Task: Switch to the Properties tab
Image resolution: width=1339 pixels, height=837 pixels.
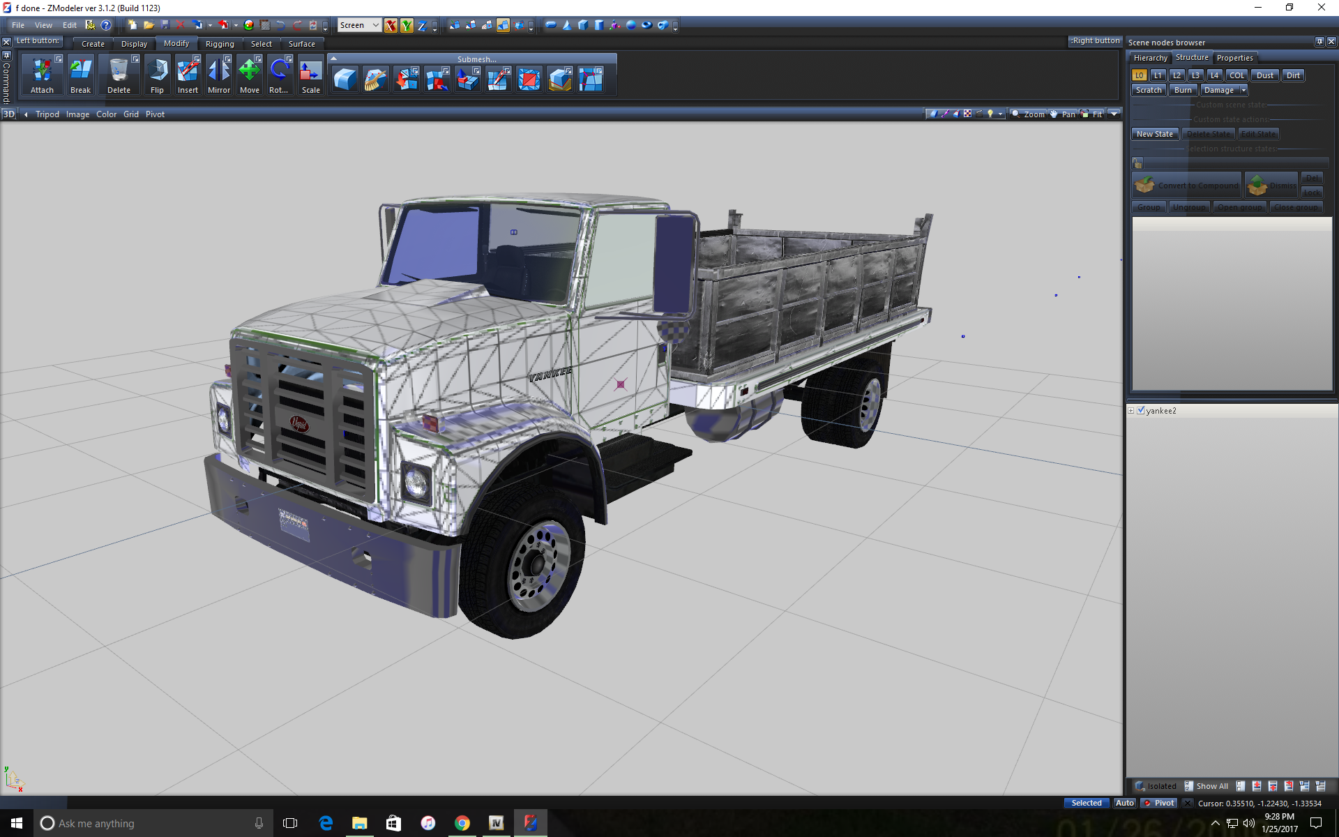Action: coord(1234,58)
